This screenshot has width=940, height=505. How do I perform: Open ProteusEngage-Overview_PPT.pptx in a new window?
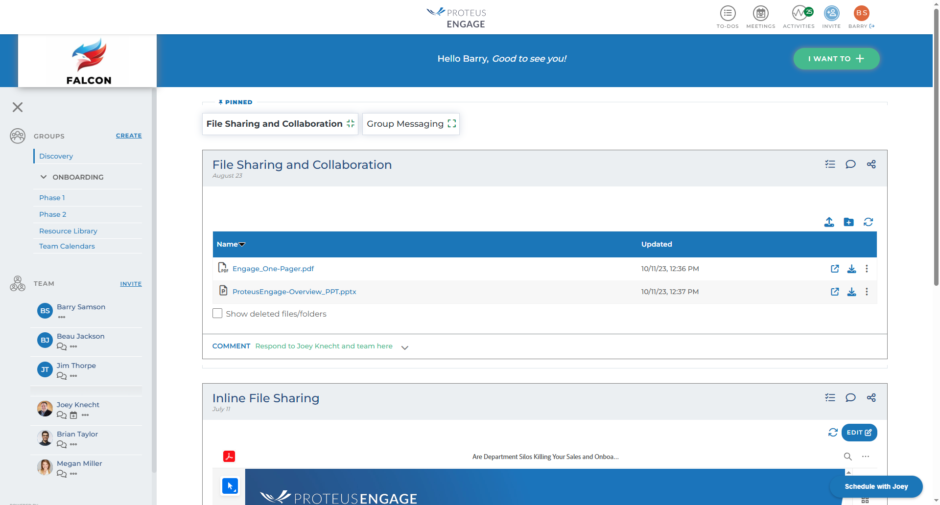click(835, 292)
